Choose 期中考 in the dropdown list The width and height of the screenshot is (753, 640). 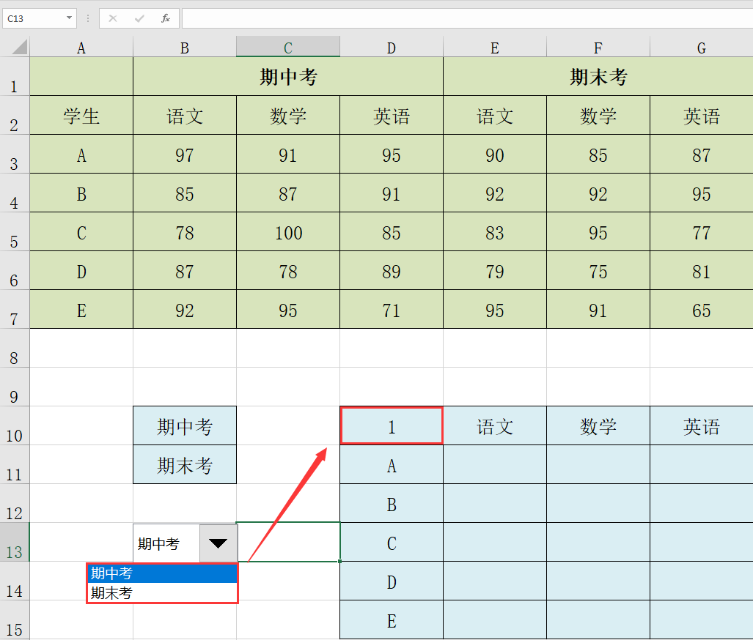(x=162, y=573)
